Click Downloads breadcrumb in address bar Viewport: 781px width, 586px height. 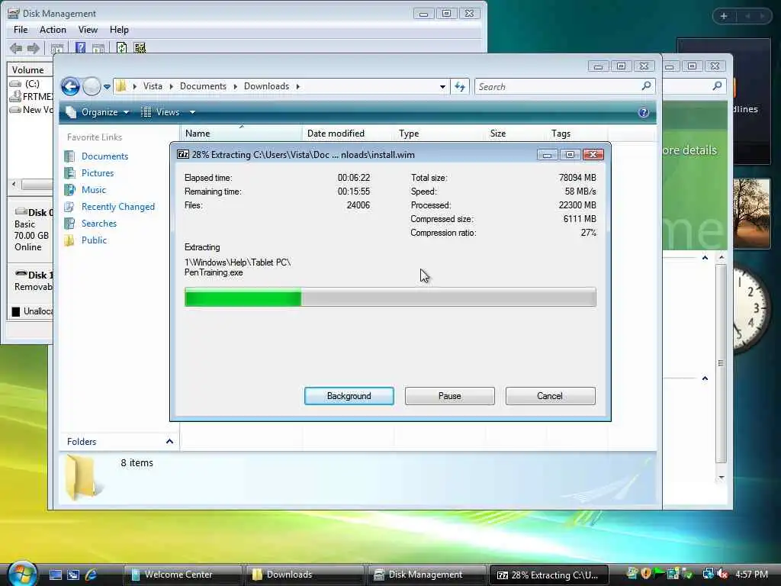pos(266,86)
